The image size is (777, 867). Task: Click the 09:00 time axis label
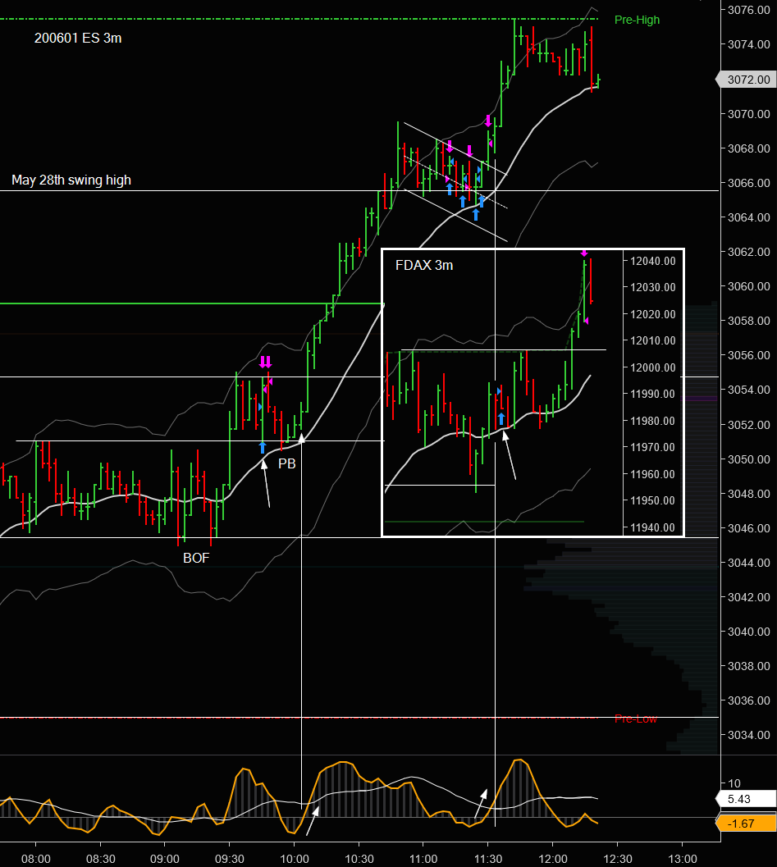pyautogui.click(x=165, y=859)
